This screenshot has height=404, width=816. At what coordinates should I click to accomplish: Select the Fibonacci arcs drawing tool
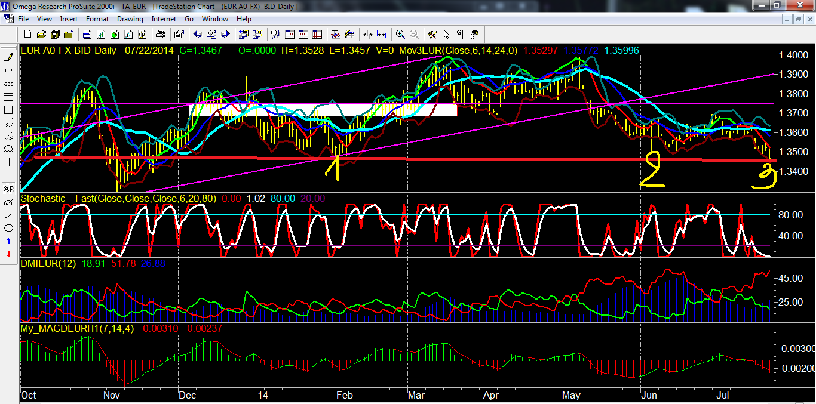coord(9,149)
